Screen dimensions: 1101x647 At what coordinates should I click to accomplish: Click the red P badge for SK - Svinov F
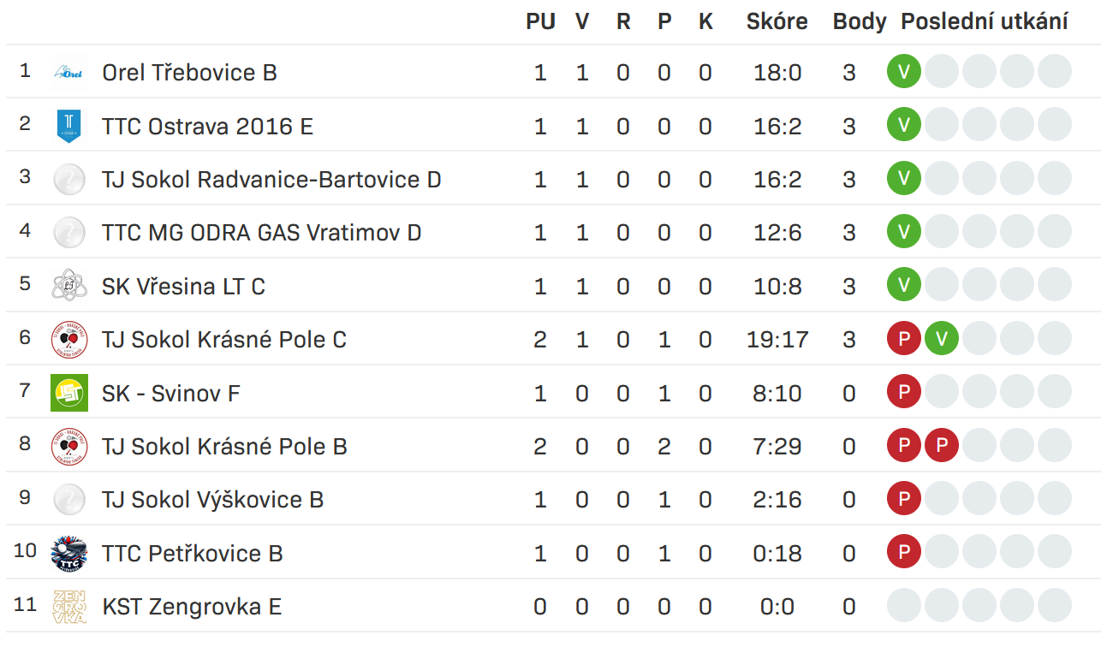point(904,393)
